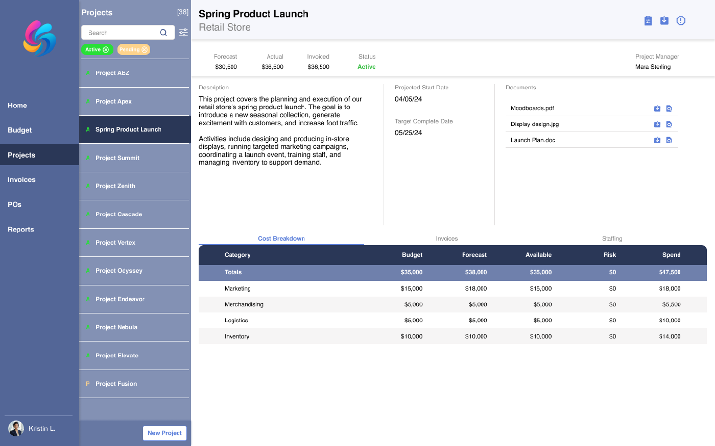This screenshot has width=715, height=446.
Task: Click the download project icon in header
Action: [x=664, y=20]
